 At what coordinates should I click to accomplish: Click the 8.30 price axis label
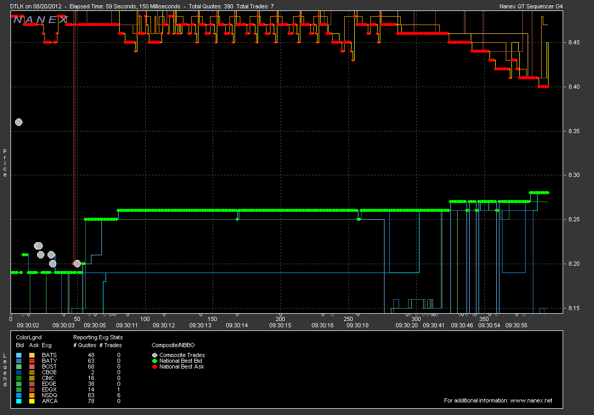(574, 175)
